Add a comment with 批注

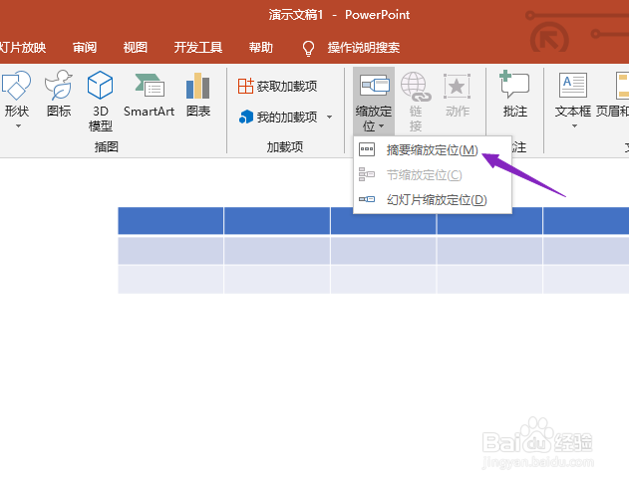click(x=515, y=95)
